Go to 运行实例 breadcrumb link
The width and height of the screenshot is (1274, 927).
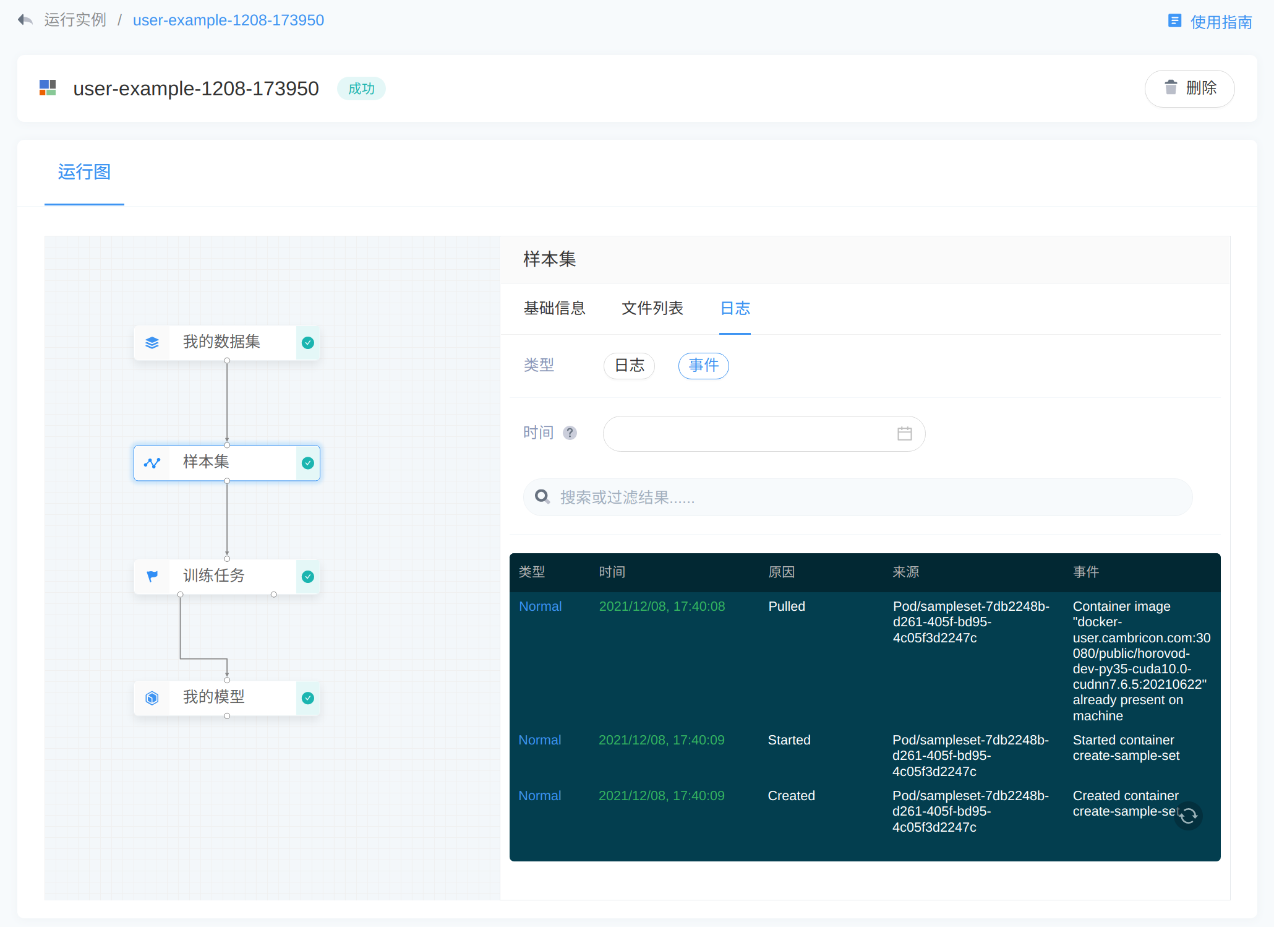(x=75, y=20)
